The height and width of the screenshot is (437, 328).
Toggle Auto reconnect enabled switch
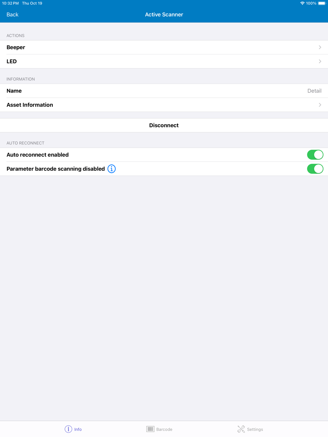click(315, 155)
